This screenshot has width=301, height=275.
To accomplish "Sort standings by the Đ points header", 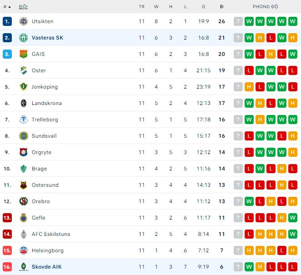I will [x=221, y=7].
